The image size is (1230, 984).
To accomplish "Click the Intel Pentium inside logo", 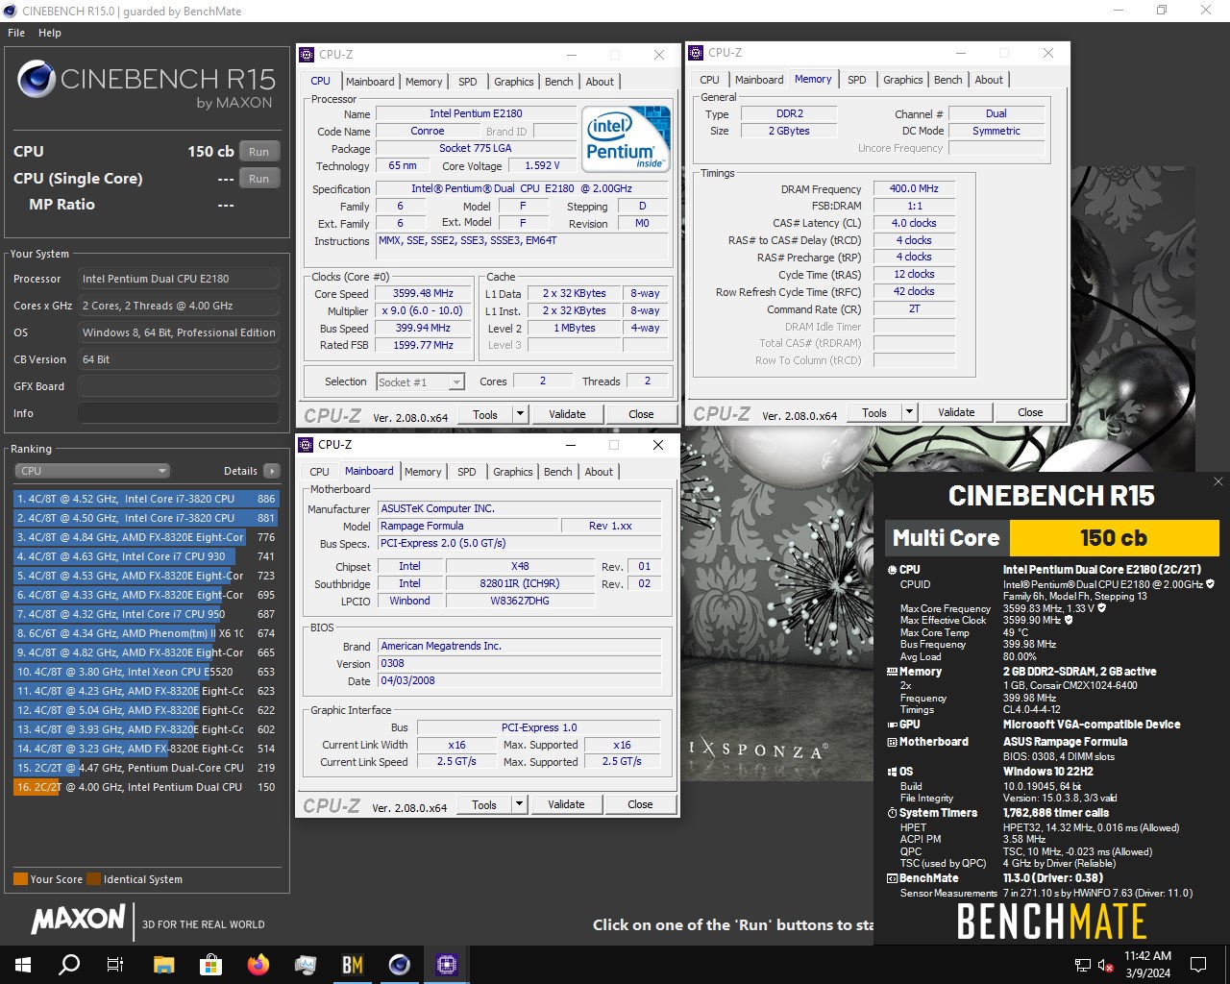I will pos(625,139).
